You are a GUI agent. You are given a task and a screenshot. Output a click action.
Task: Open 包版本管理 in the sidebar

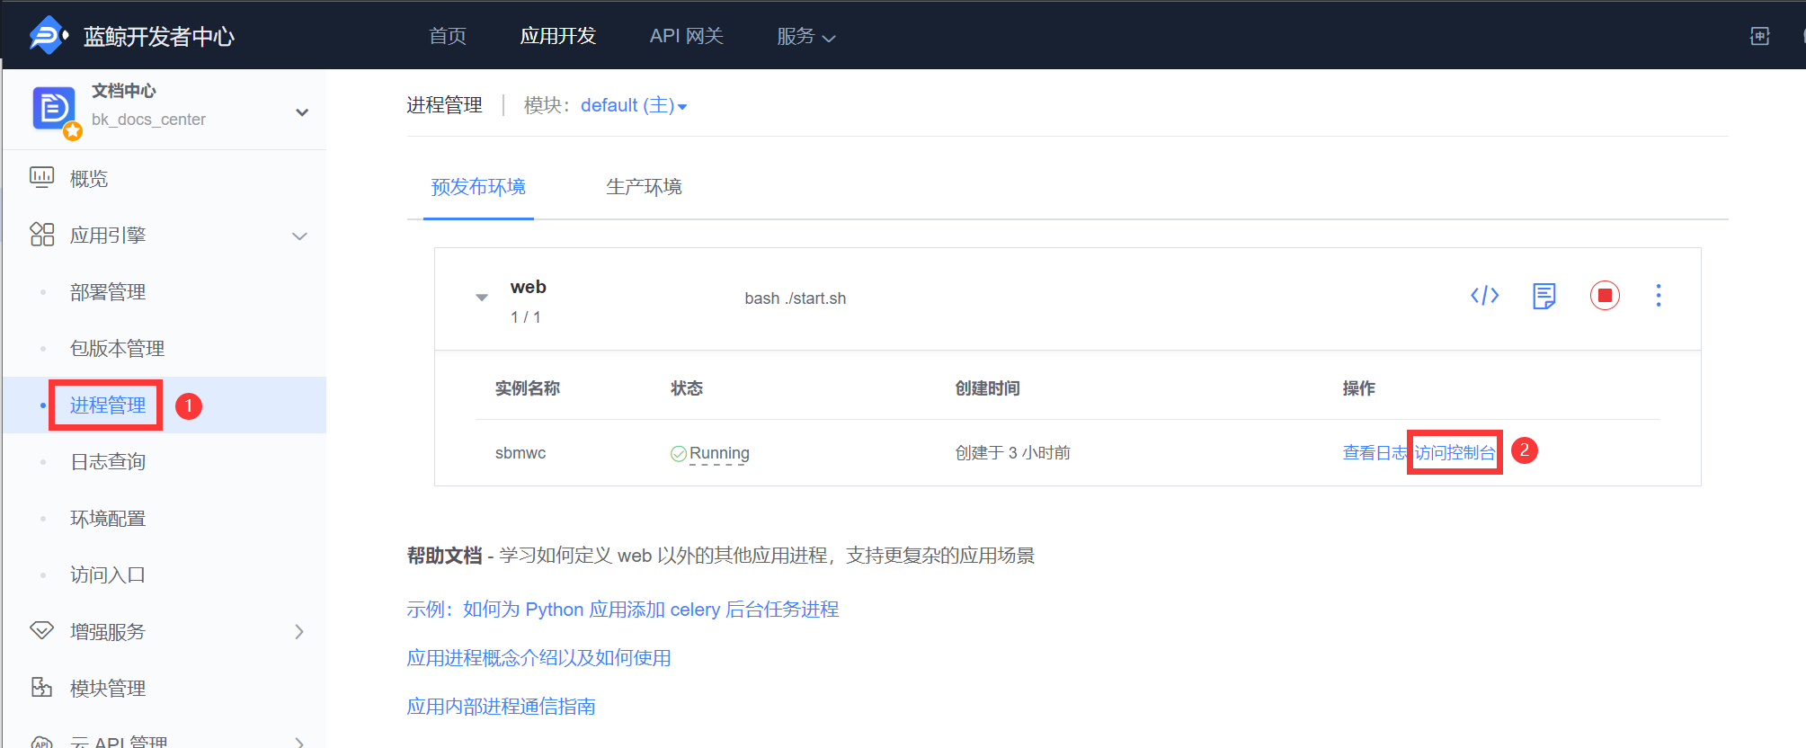point(118,349)
